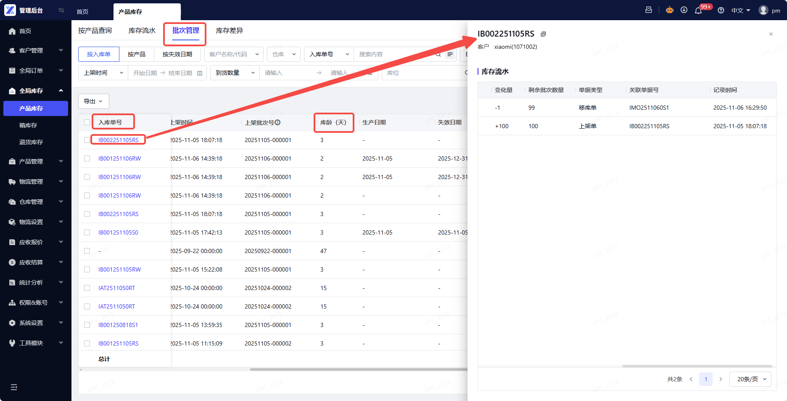The image size is (787, 401).
Task: Copy the order number IB002251105RS in drawer
Action: [543, 34]
